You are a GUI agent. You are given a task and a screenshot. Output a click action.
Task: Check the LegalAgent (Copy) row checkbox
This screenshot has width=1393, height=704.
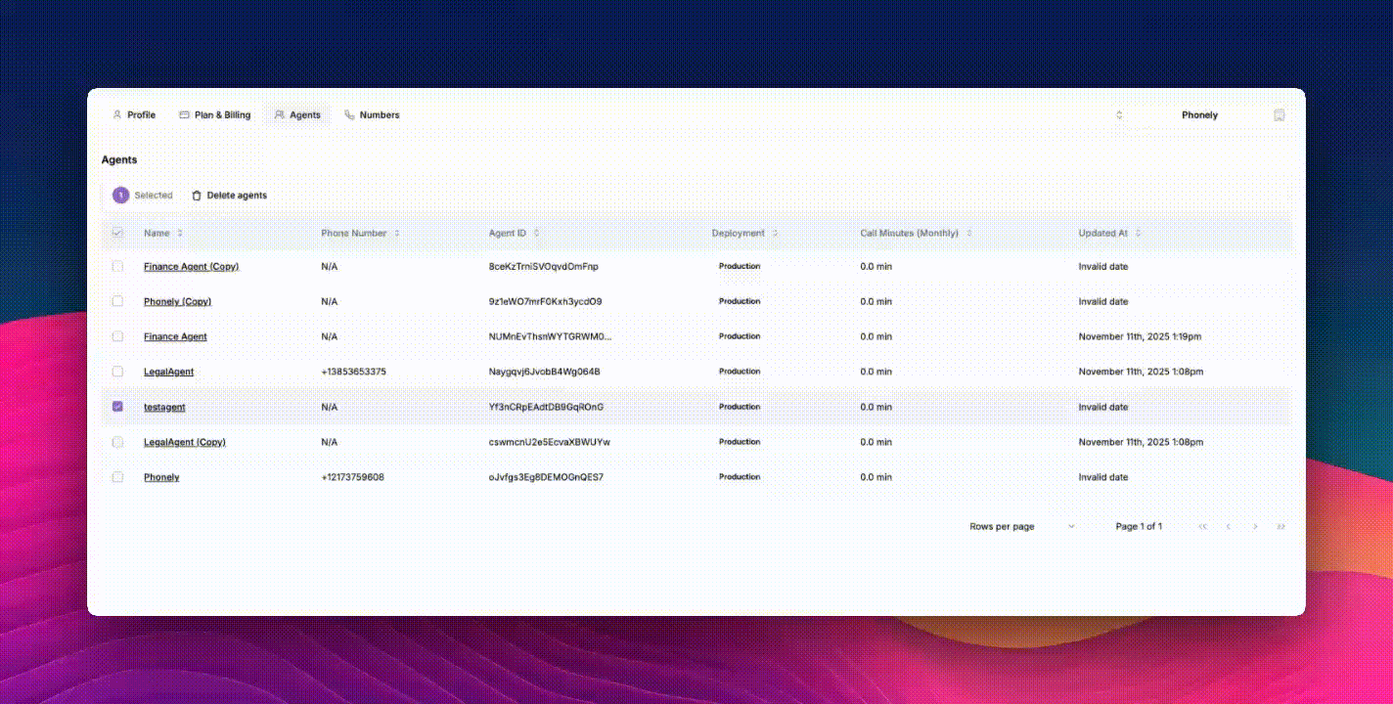(x=117, y=442)
